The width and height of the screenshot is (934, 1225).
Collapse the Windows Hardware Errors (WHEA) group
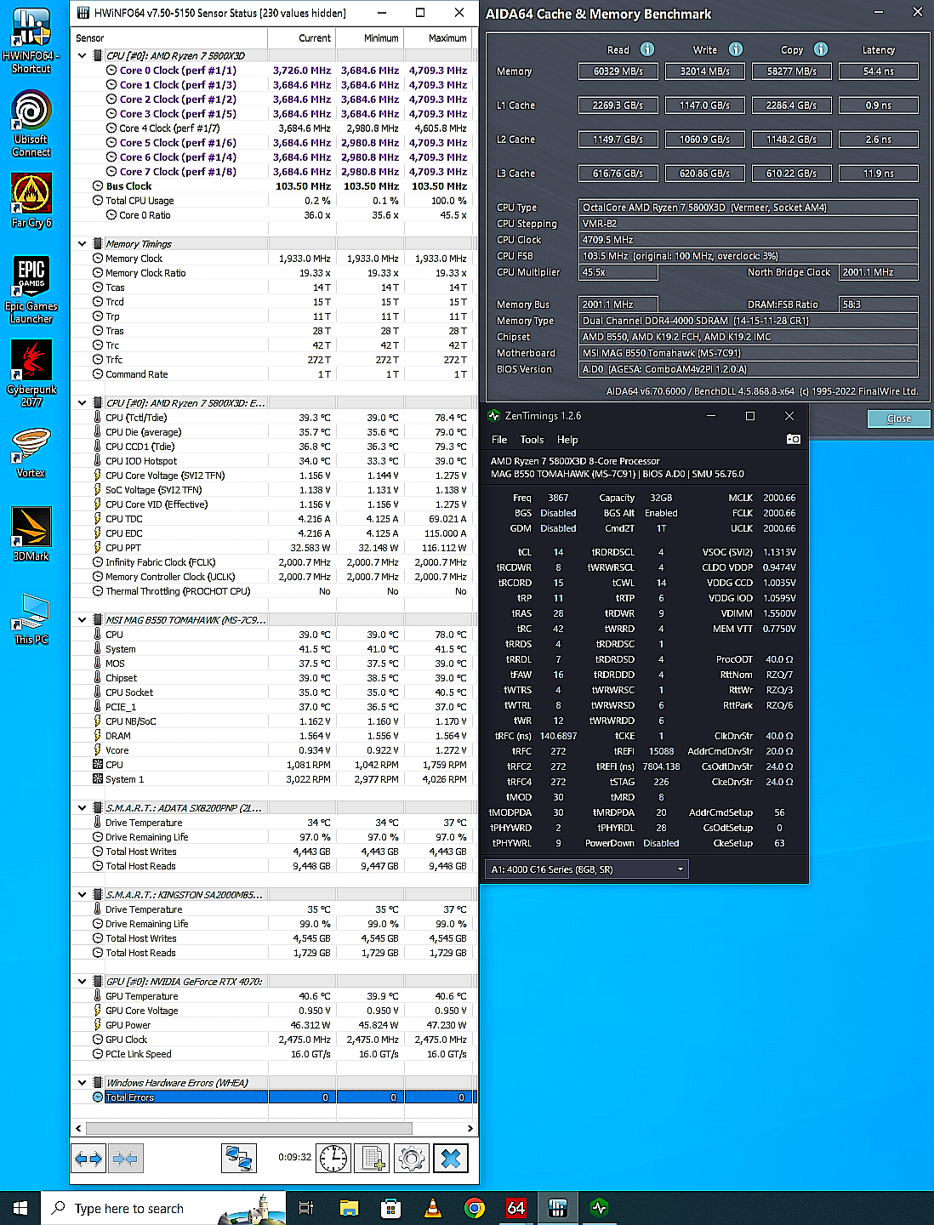point(83,1082)
